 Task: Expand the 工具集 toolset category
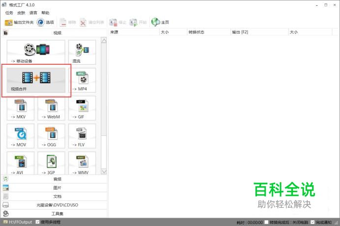[x=54, y=214]
